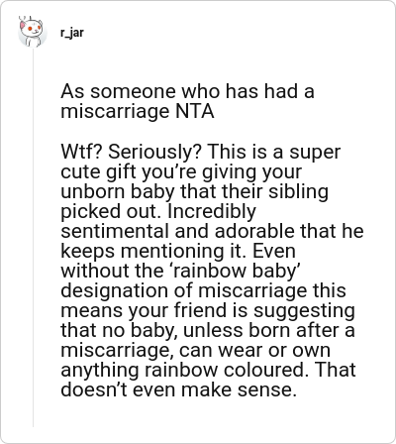Screen dimensions: 396x444
Task: Click the 'Wtf? Seriously?' text
Action: coord(131,153)
